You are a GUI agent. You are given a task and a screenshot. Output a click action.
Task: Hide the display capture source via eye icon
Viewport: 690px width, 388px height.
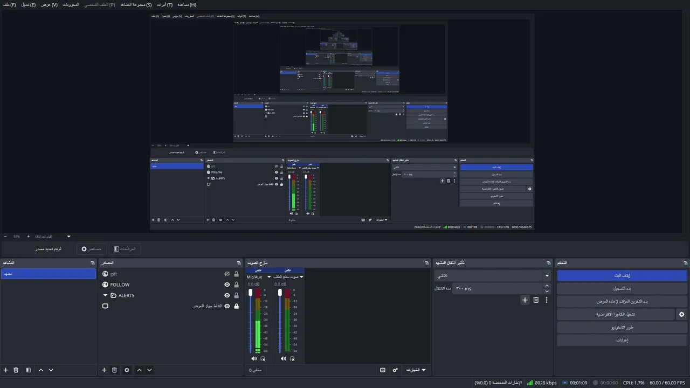click(227, 306)
